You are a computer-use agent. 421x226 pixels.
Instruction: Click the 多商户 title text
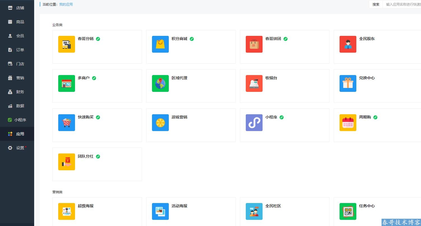click(x=84, y=78)
